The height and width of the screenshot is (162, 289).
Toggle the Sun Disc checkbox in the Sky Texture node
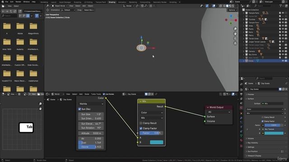coord(79,109)
